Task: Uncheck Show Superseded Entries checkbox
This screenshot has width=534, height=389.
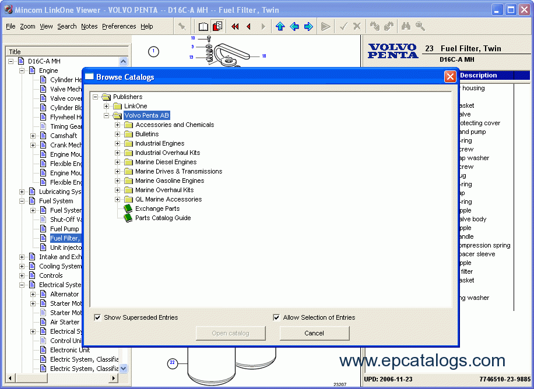Action: pyautogui.click(x=97, y=317)
